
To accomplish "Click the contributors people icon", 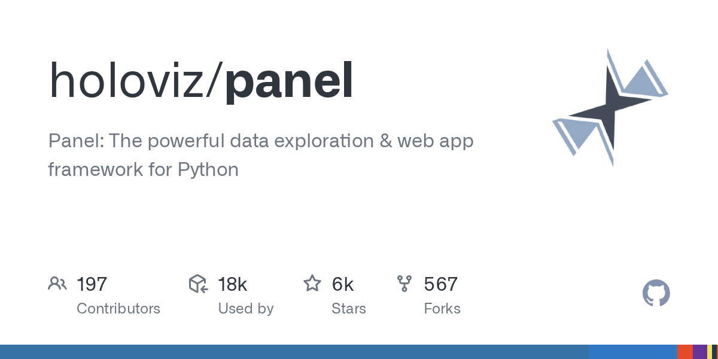I will [57, 284].
